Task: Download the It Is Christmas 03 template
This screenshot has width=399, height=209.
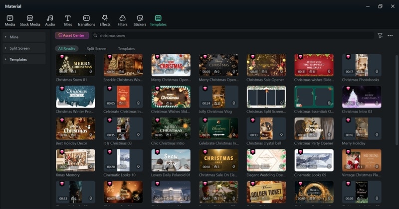Action: 139,135
